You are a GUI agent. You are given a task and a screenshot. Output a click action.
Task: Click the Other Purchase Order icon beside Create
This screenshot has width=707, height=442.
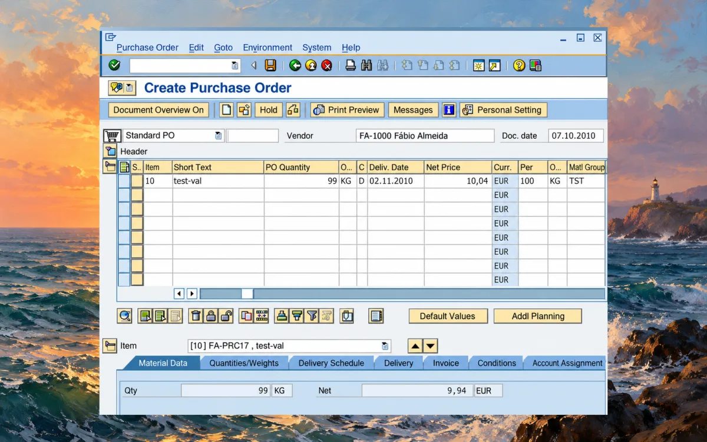pos(244,110)
